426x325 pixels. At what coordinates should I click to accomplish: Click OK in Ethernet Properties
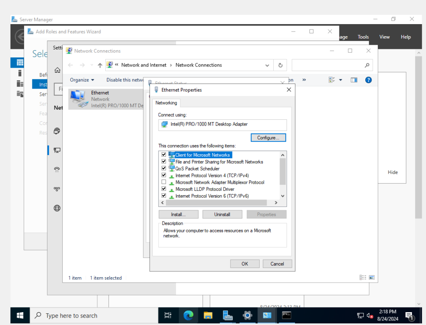pyautogui.click(x=245, y=264)
